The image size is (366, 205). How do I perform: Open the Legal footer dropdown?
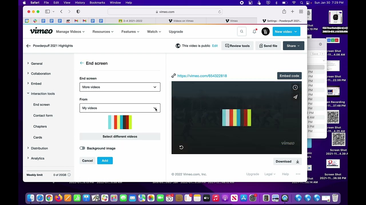coord(270,174)
